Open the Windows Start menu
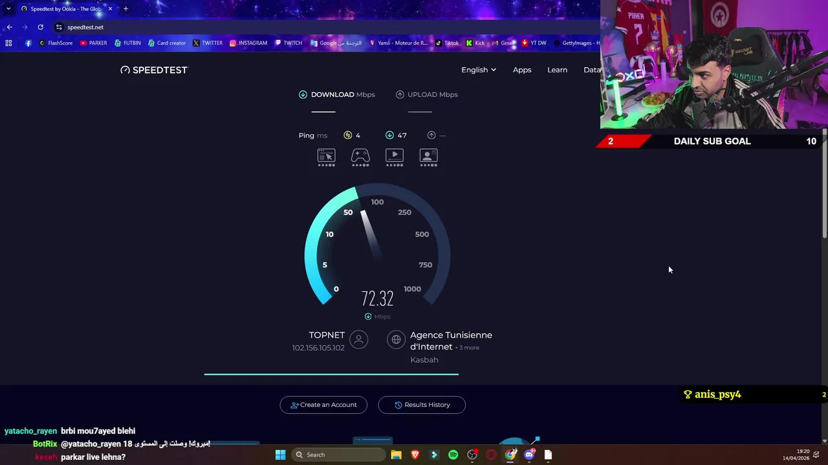 280,455
